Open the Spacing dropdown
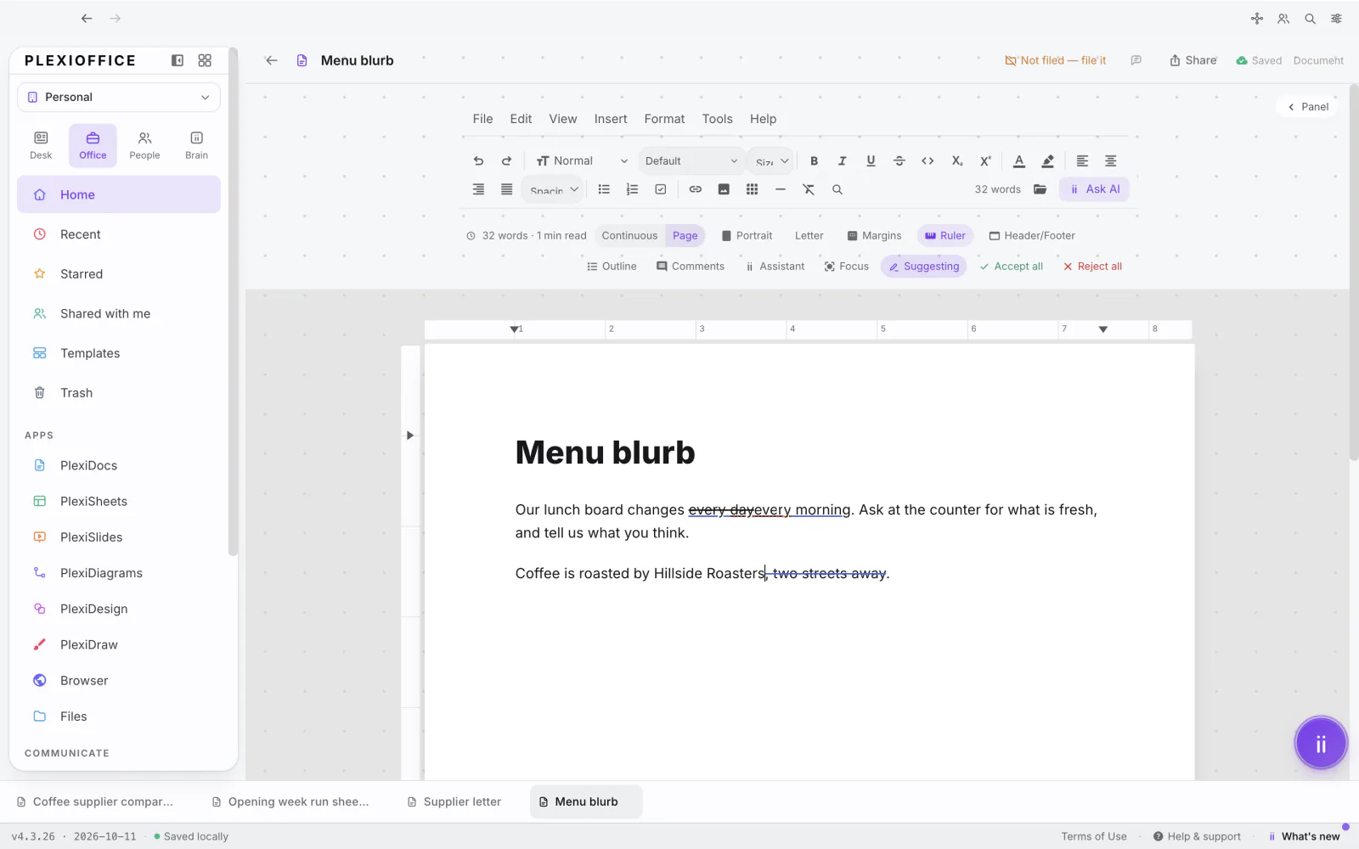The width and height of the screenshot is (1359, 849). pyautogui.click(x=553, y=189)
